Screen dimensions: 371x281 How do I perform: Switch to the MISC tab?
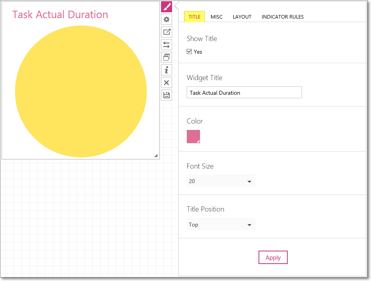pos(217,17)
